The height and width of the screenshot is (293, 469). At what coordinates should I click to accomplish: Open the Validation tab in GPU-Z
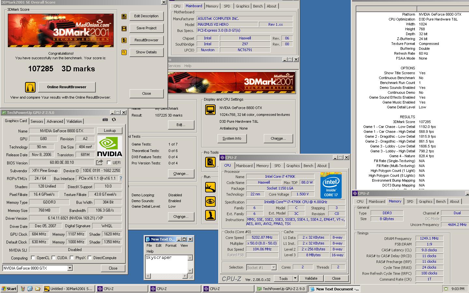[x=74, y=121]
